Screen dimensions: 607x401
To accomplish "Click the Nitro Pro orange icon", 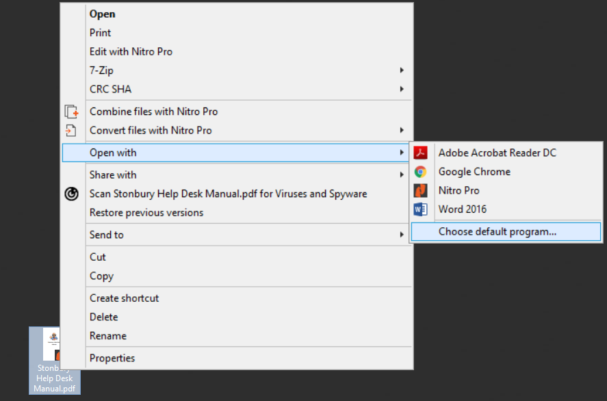I will (x=420, y=190).
